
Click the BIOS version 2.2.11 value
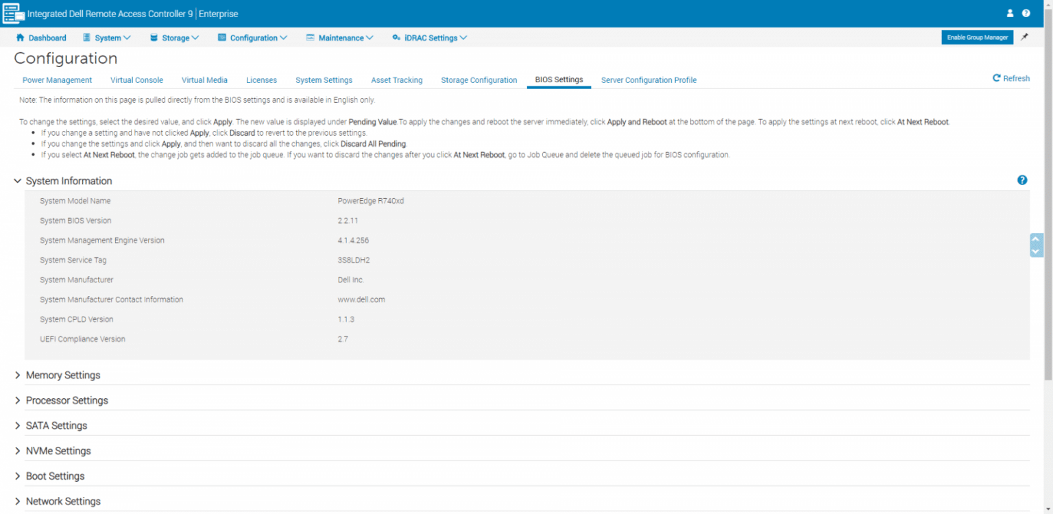tap(348, 221)
